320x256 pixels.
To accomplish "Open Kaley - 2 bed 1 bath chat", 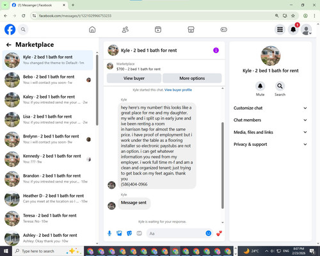I will pyautogui.click(x=48, y=100).
